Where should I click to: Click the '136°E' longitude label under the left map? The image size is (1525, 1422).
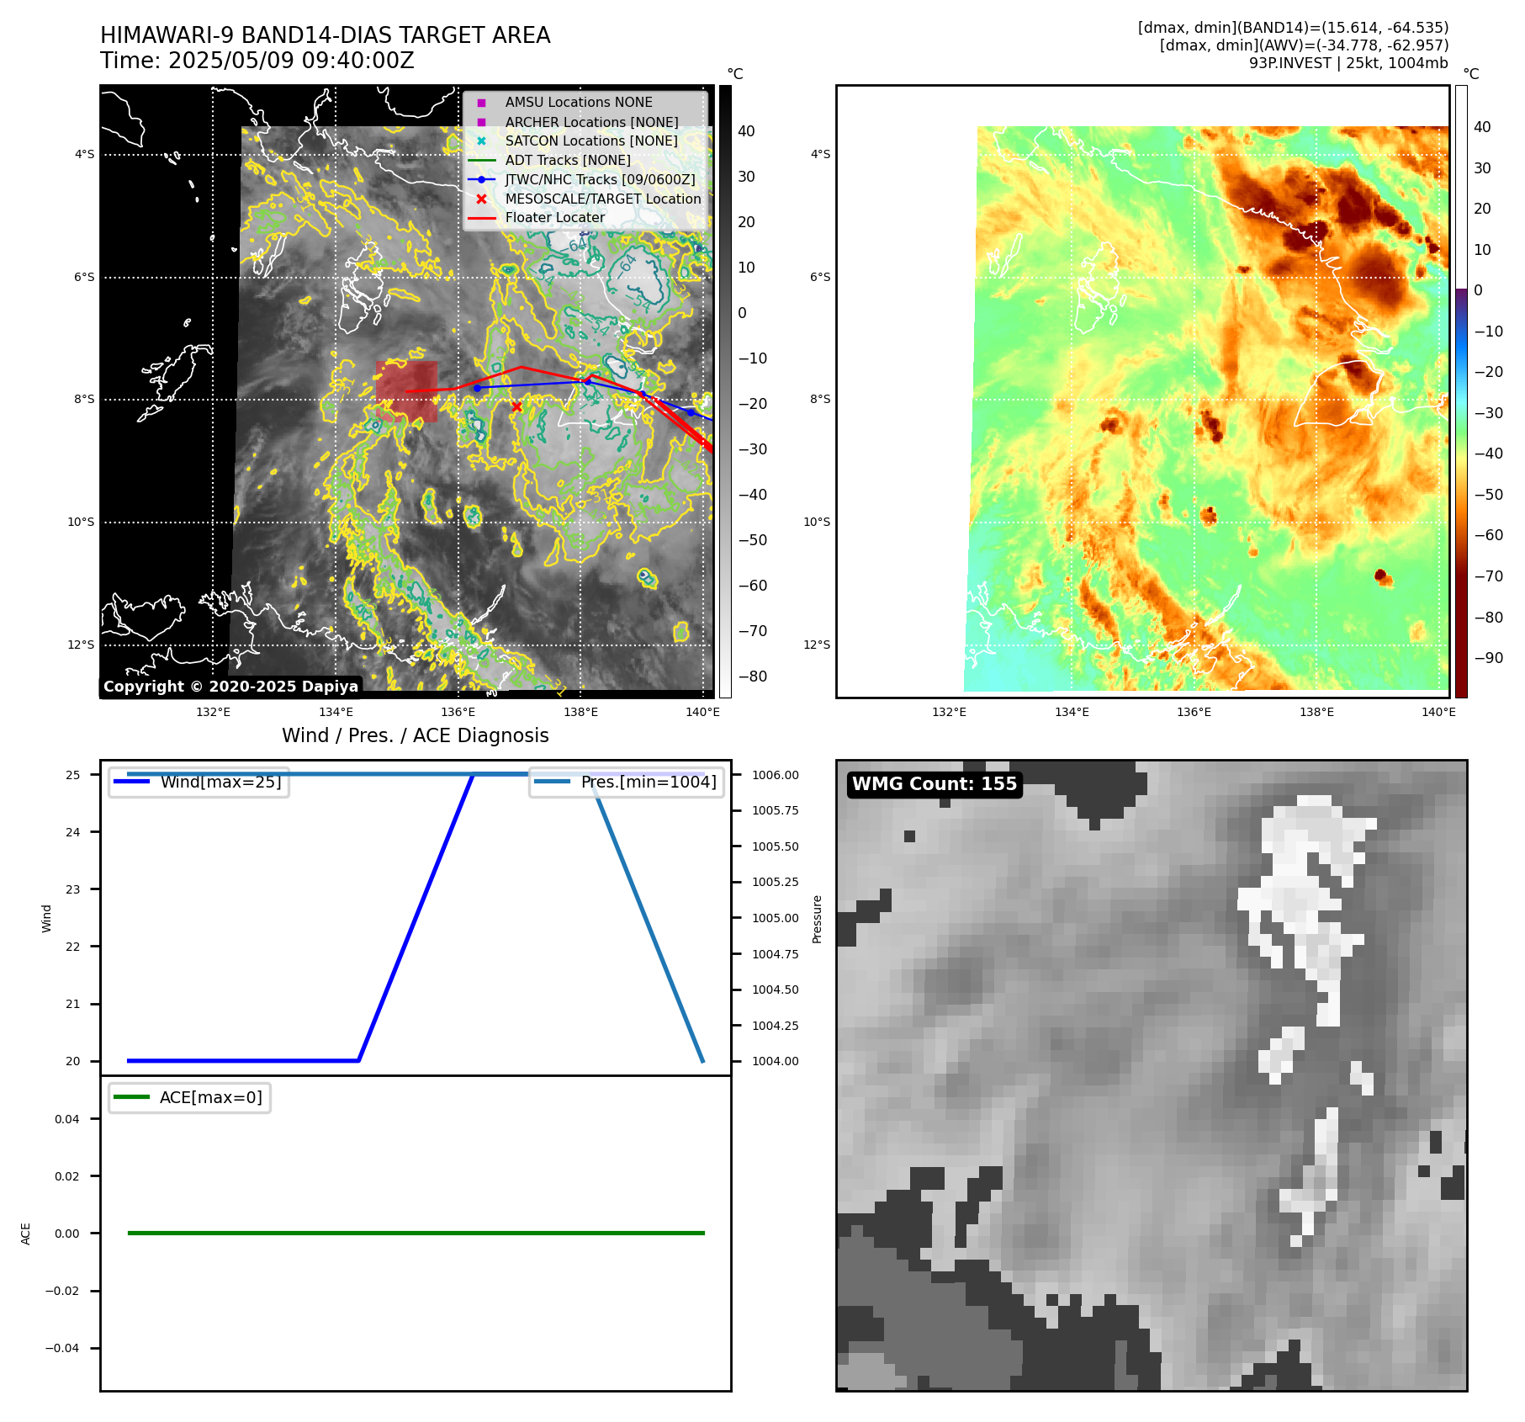click(x=458, y=712)
